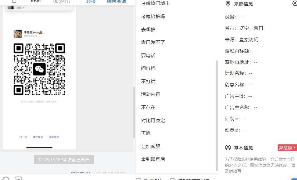Select quick reply 再追
The height and width of the screenshot is (180, 297).
point(146,133)
